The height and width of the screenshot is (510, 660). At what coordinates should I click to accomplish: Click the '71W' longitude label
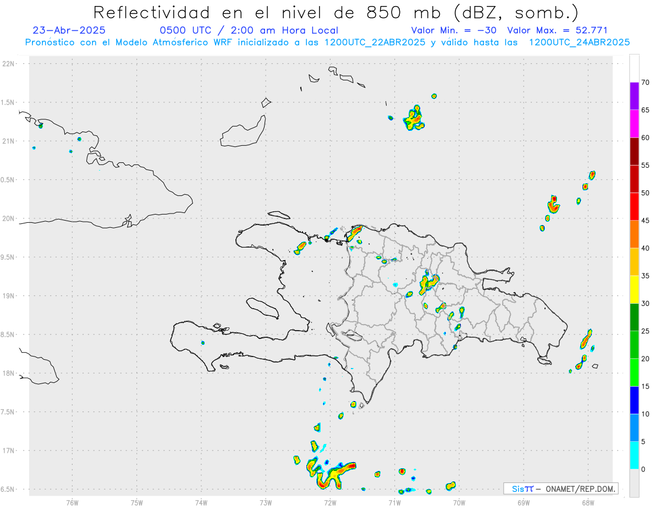click(394, 502)
